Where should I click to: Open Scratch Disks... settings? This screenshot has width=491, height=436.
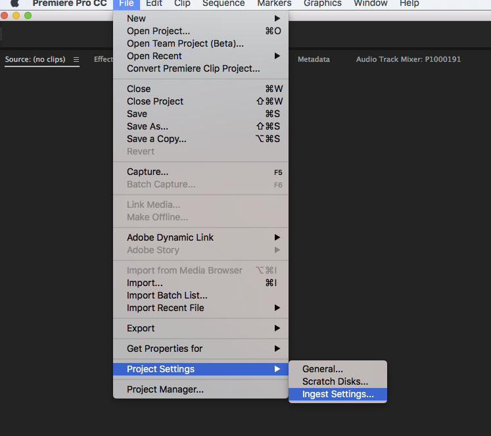338,382
